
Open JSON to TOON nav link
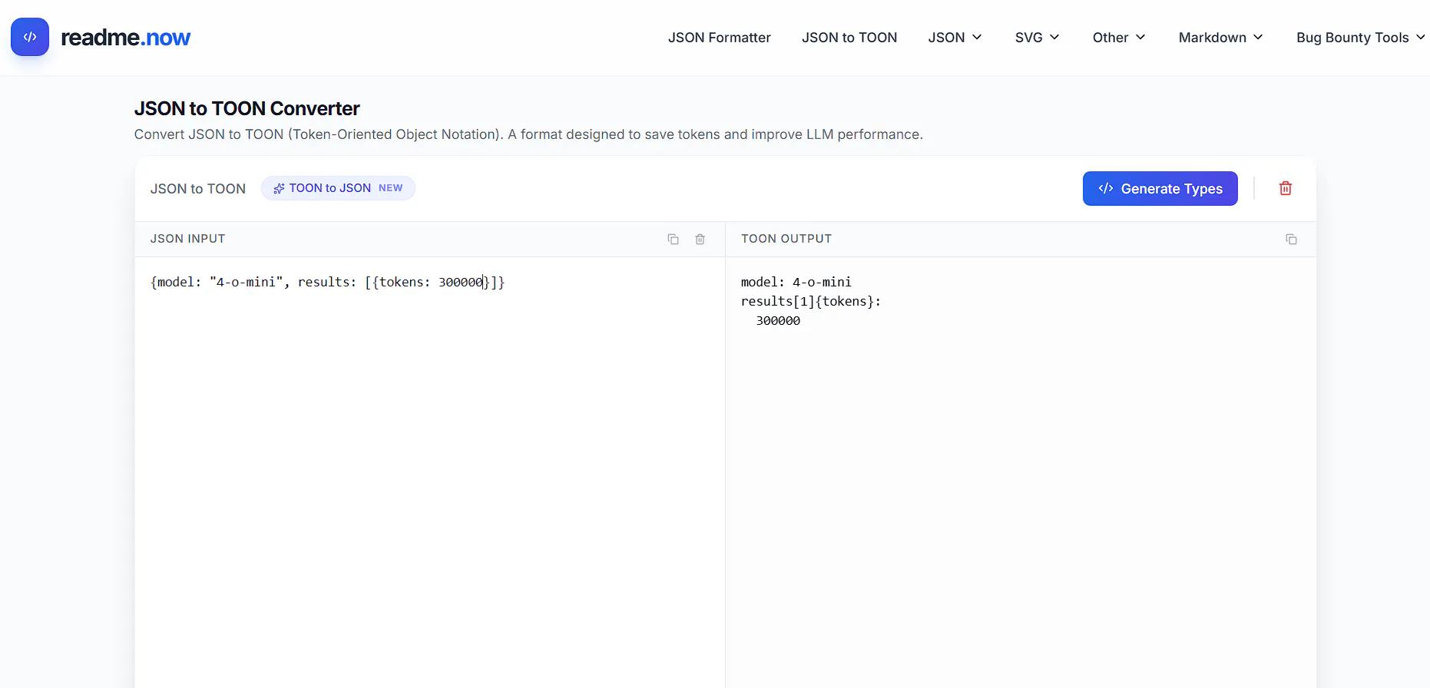pos(849,38)
